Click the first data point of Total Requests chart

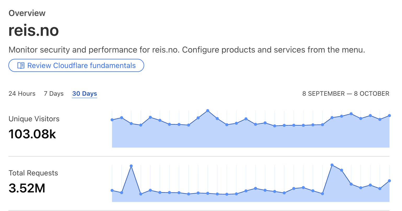[x=112, y=190]
